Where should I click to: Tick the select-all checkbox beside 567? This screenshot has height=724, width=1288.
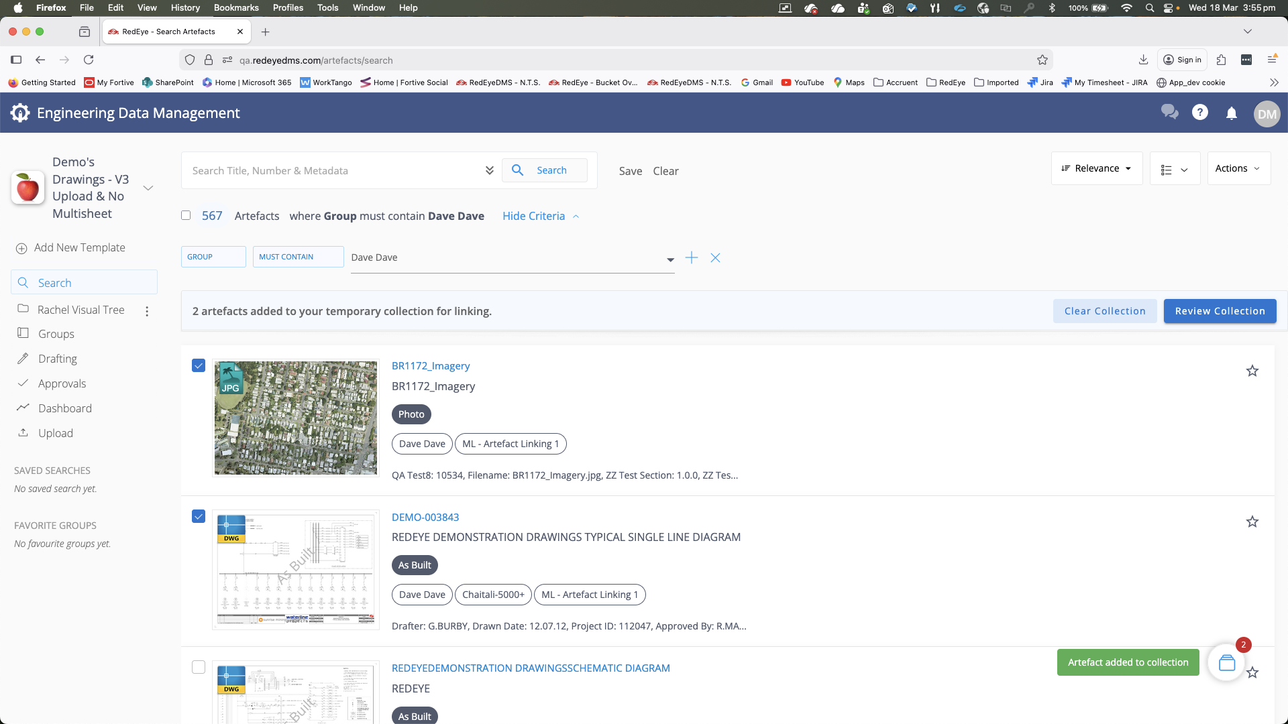[x=186, y=215]
